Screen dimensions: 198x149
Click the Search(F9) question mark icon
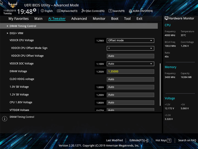[110, 11]
